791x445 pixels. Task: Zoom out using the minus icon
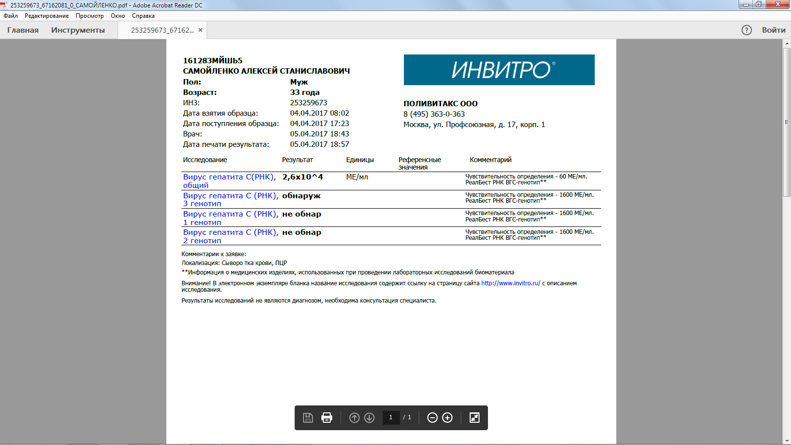pos(432,418)
